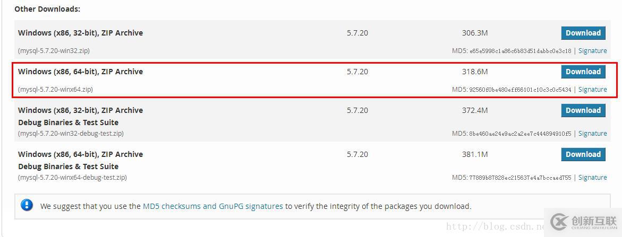Open Signature for mysql-5.7.20-winx64.zip

592,90
